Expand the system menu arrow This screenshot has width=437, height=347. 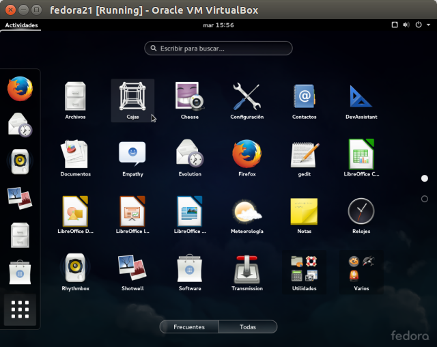tap(428, 25)
